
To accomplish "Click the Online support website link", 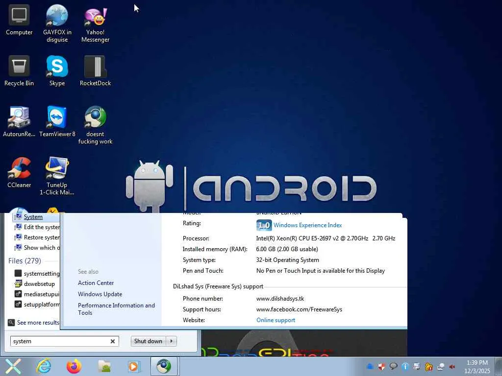I will click(x=276, y=320).
